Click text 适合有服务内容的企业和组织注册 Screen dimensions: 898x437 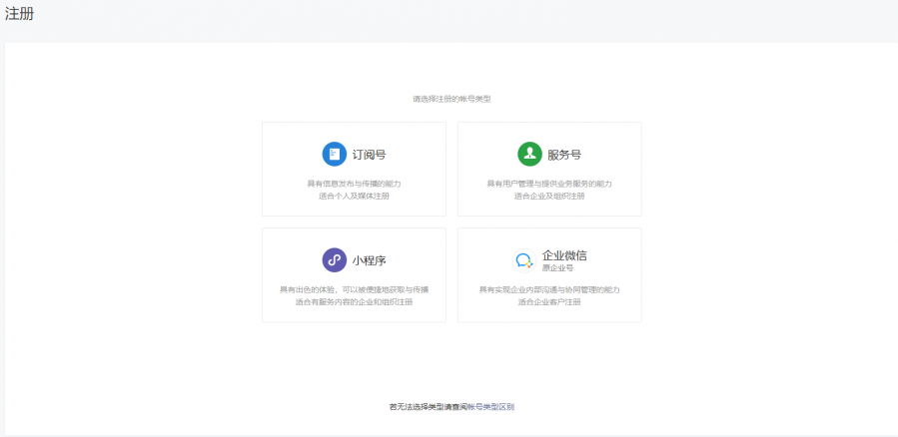point(354,302)
